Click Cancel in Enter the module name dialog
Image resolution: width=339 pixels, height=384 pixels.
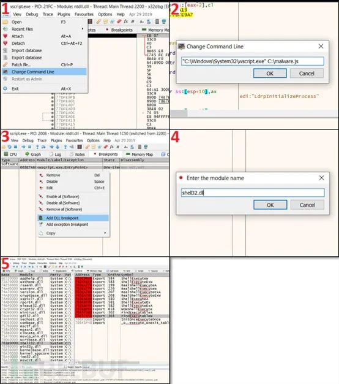tap(307, 205)
